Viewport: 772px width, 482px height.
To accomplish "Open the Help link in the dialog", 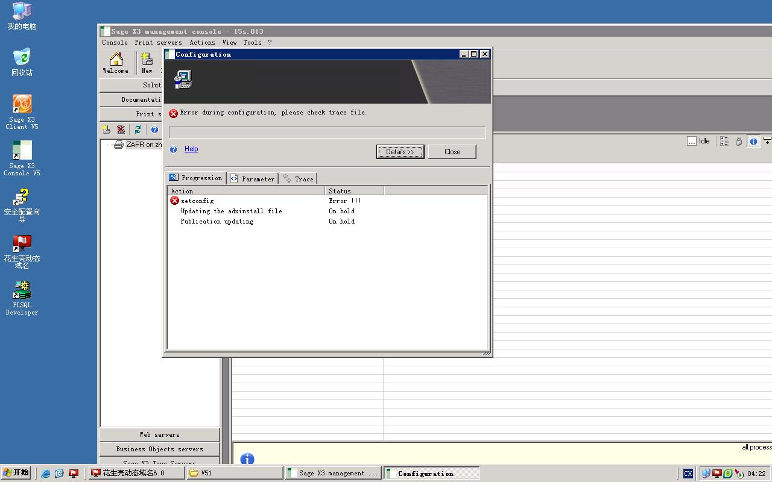I will [191, 149].
